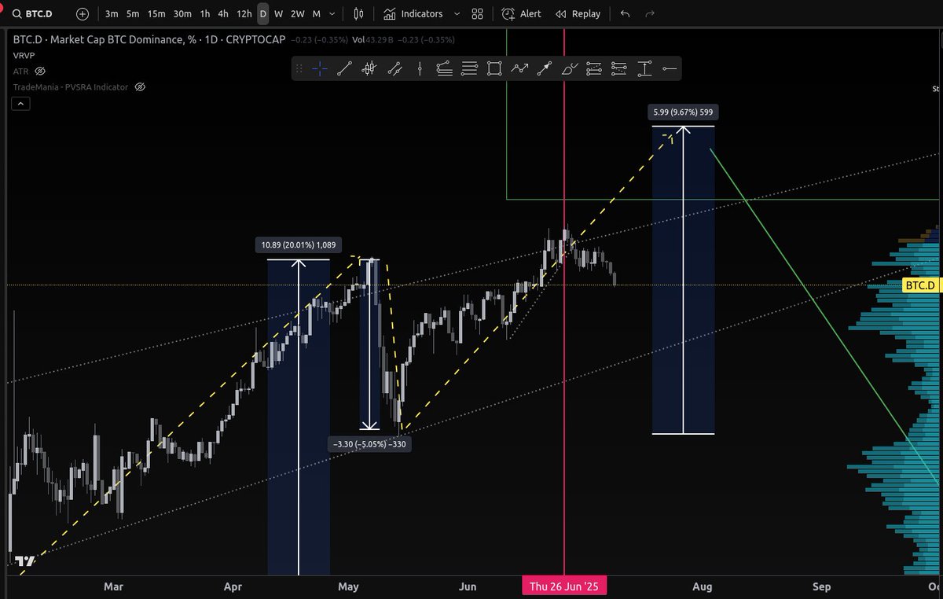
Task: Create a new Alert
Action: [521, 13]
